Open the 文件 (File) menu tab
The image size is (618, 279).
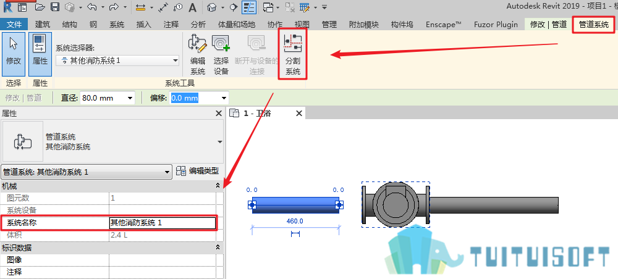(14, 25)
